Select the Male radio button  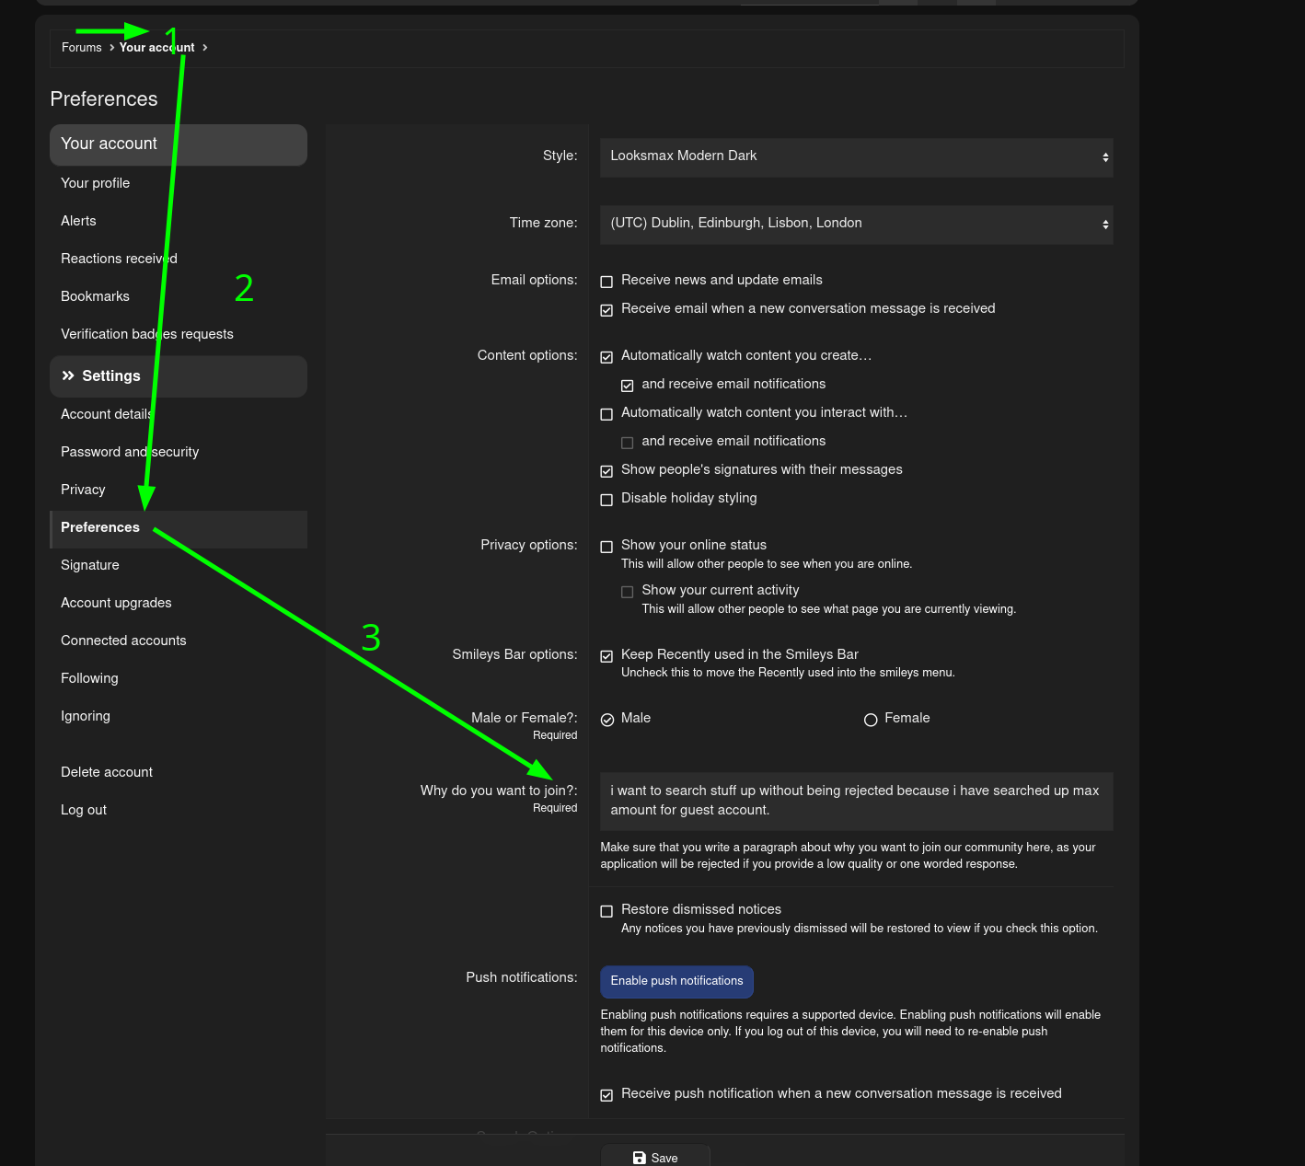607,720
